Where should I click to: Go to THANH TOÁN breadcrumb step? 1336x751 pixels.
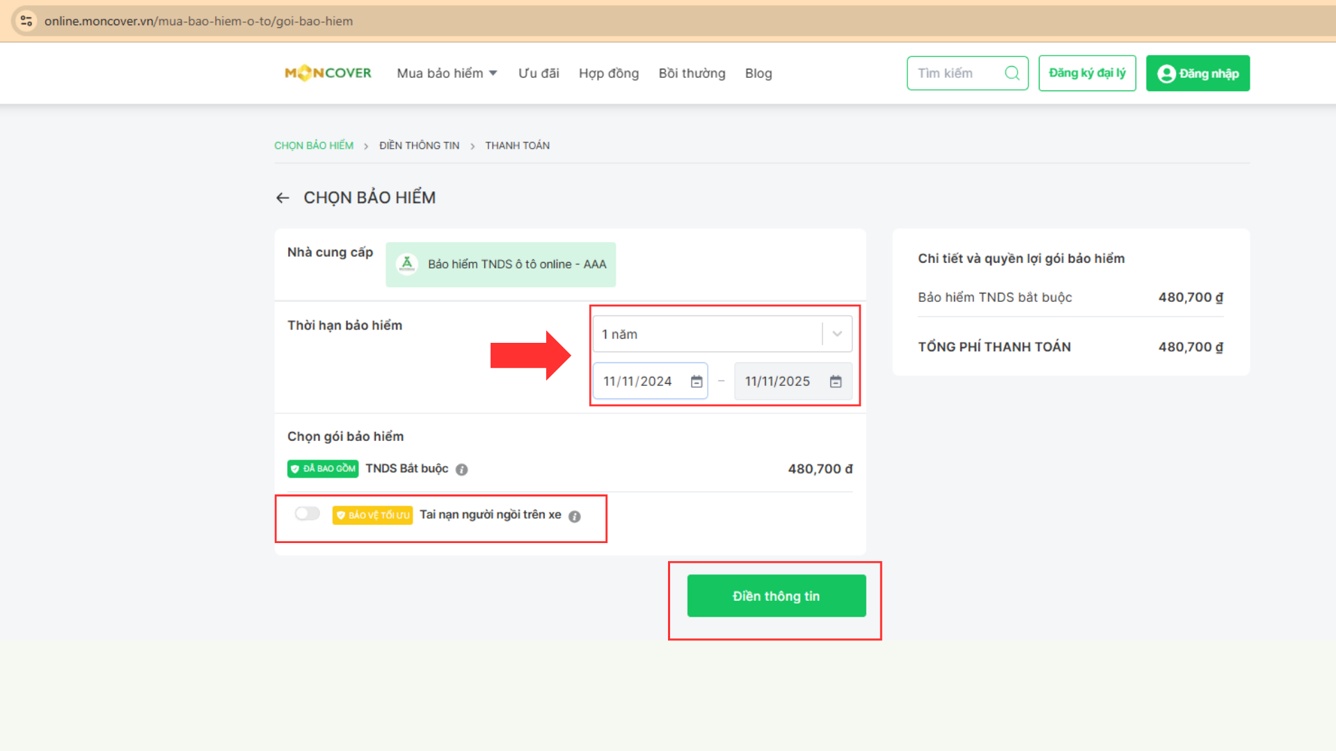[x=517, y=145]
